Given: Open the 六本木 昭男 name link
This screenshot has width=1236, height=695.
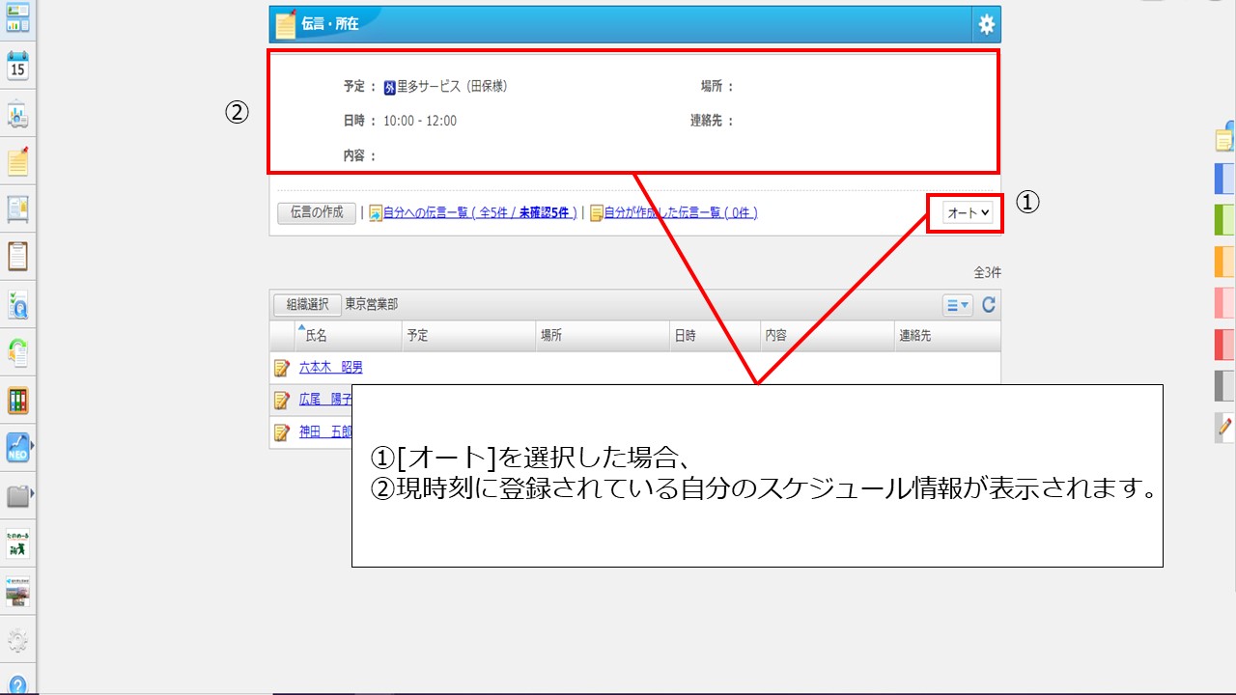Looking at the screenshot, I should pos(331,368).
